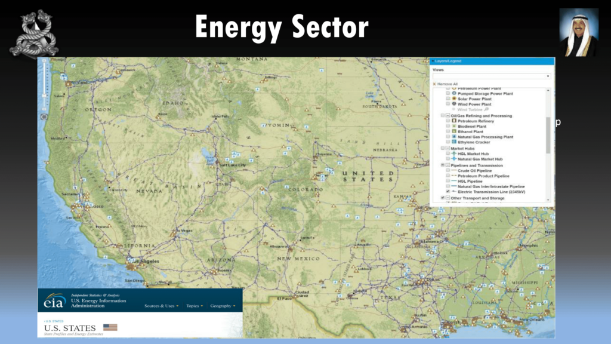Click the American flag icon beside U.S. STATES
Viewport: 611px width, 344px height.
click(110, 327)
